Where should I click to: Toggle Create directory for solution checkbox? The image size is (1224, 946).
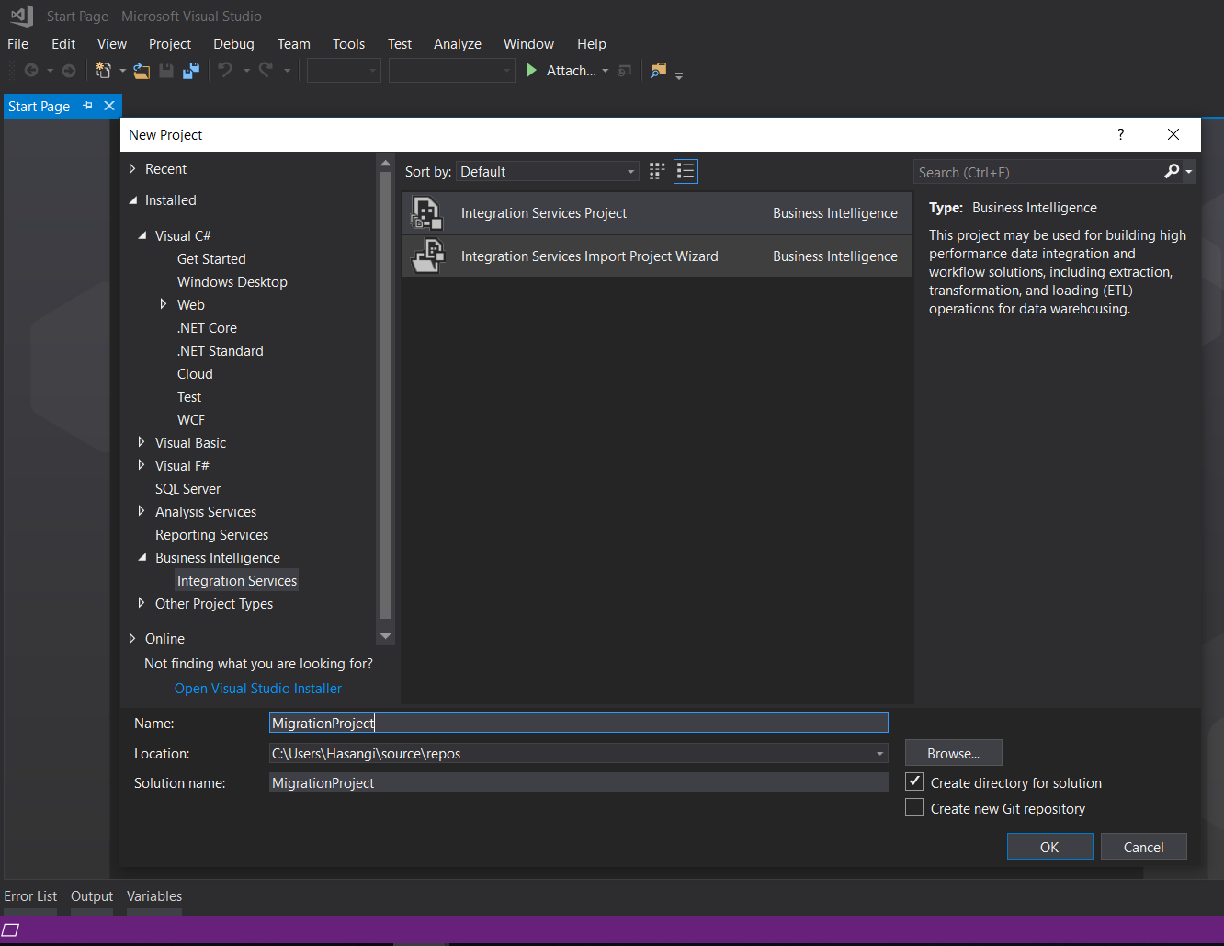(914, 781)
